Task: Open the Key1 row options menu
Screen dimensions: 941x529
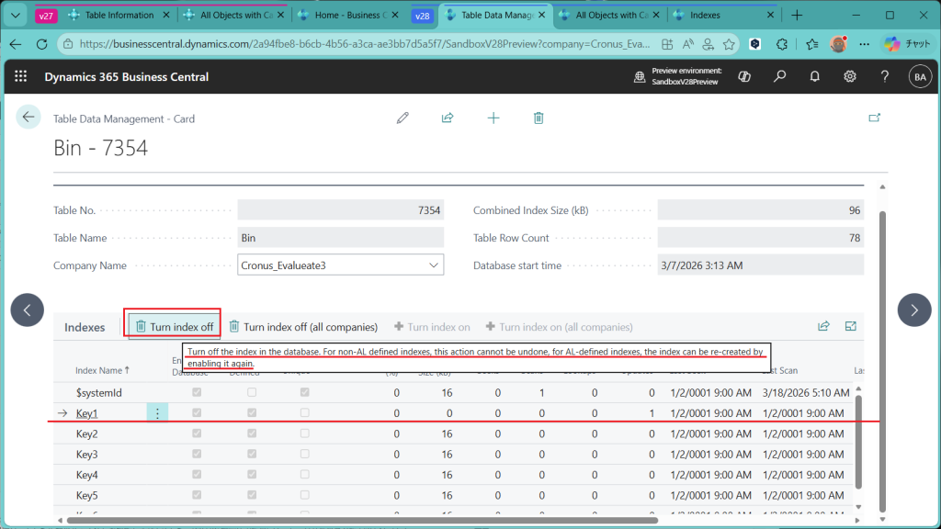Action: 157,413
